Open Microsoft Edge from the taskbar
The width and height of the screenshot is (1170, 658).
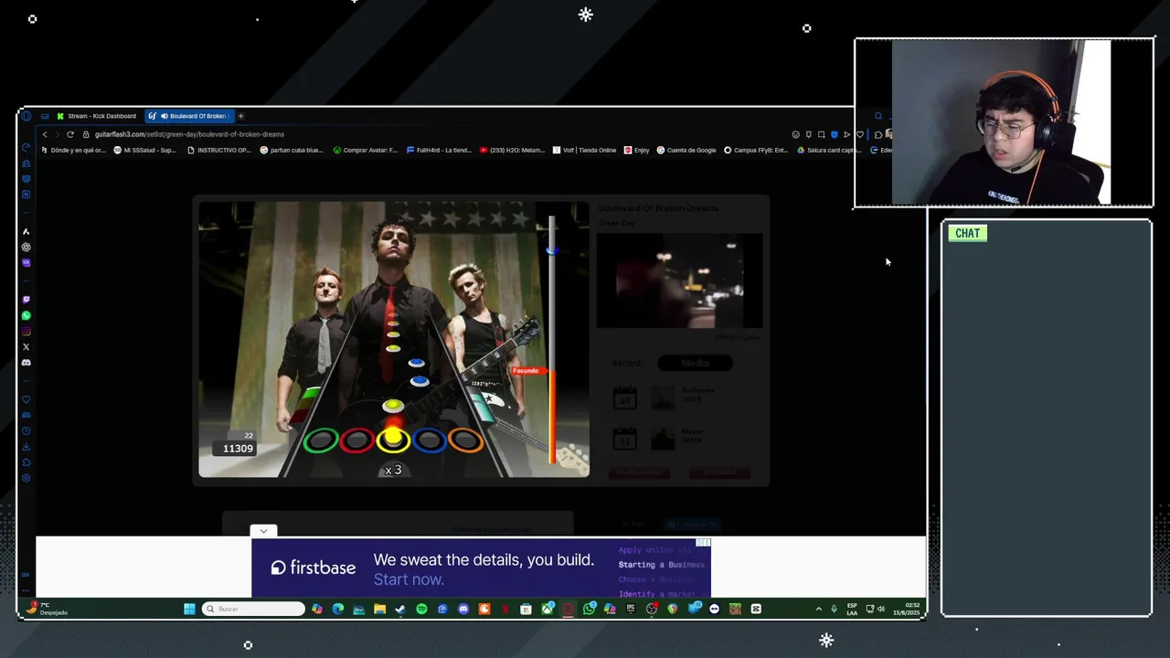point(337,609)
